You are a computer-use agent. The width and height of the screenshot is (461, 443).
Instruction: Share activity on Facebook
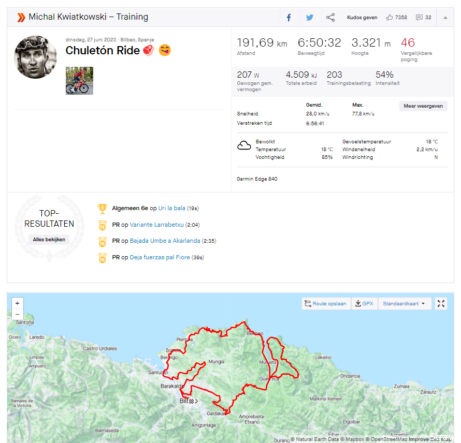tap(289, 18)
